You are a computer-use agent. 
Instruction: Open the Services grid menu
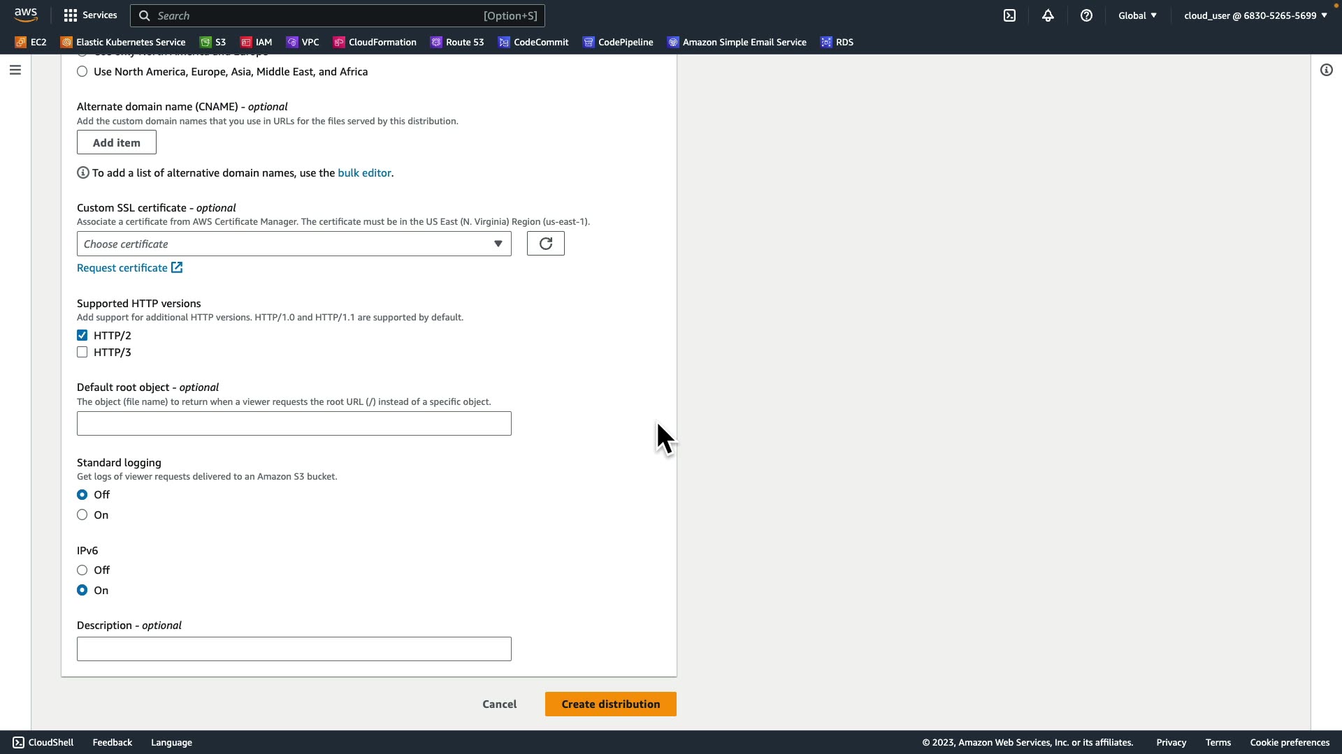point(90,15)
